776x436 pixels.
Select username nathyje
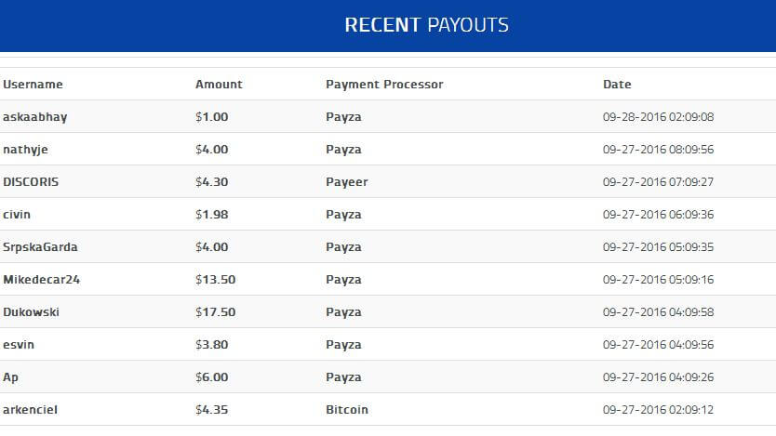[24, 150]
